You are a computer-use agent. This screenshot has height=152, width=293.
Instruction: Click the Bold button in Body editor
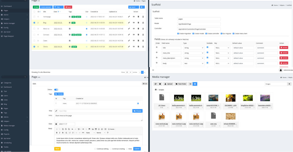click(57, 133)
